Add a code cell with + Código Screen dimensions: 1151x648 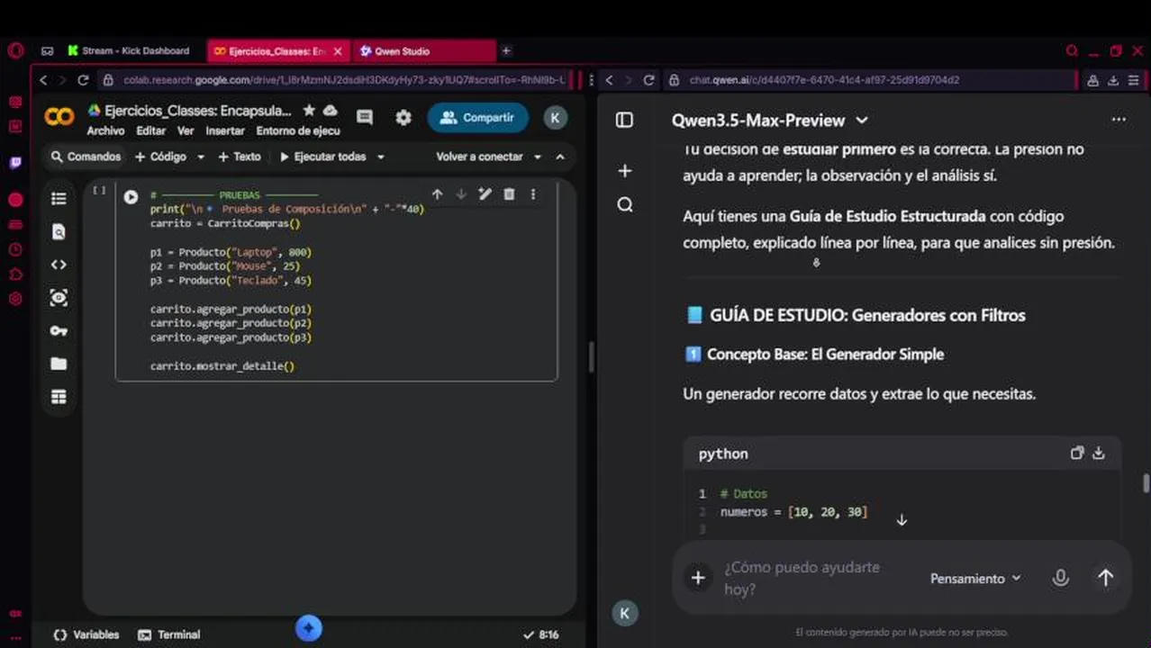(x=160, y=157)
